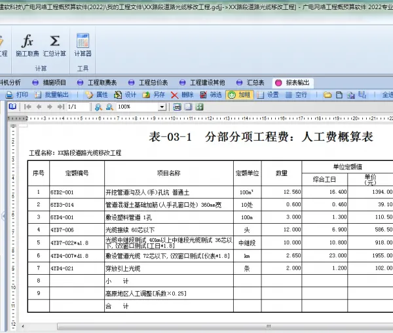The image size is (393, 333).
Task: Click the 100% zoom percentage field
Action: coord(138,107)
